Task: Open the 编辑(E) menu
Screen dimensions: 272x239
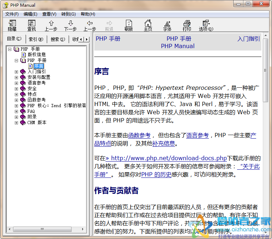Action: point(31,14)
